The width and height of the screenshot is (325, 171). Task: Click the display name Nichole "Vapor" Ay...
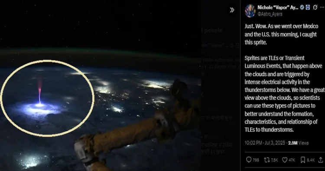278,7
